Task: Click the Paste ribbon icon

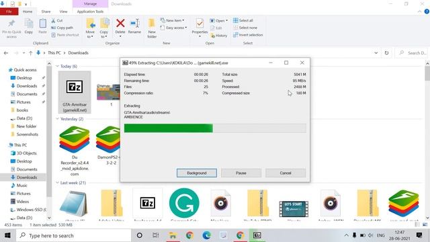Action: 42,24
